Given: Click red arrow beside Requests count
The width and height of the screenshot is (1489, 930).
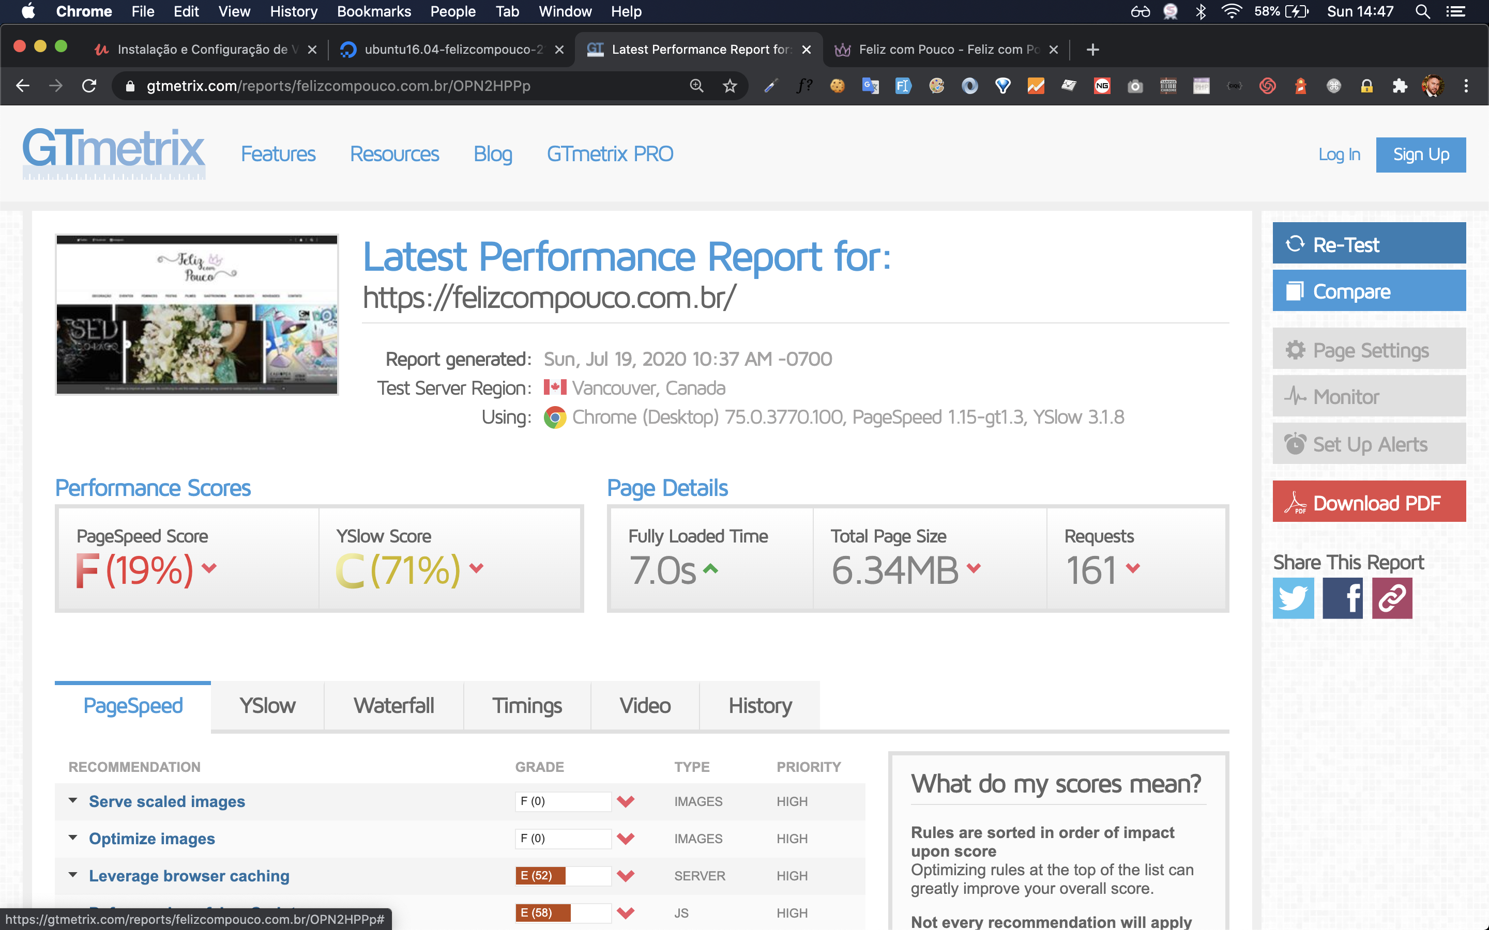Looking at the screenshot, I should point(1133,568).
